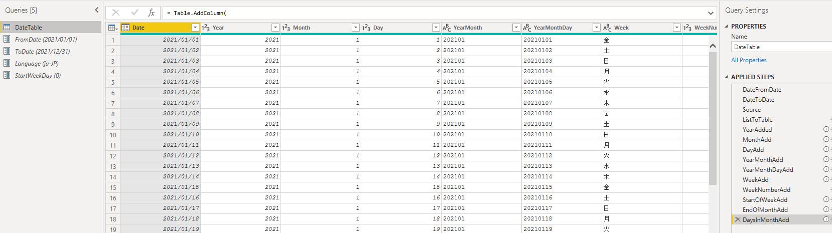This screenshot has width=832, height=233.
Task: Open the YearMonthDay column filter dropdown
Action: 597,28
